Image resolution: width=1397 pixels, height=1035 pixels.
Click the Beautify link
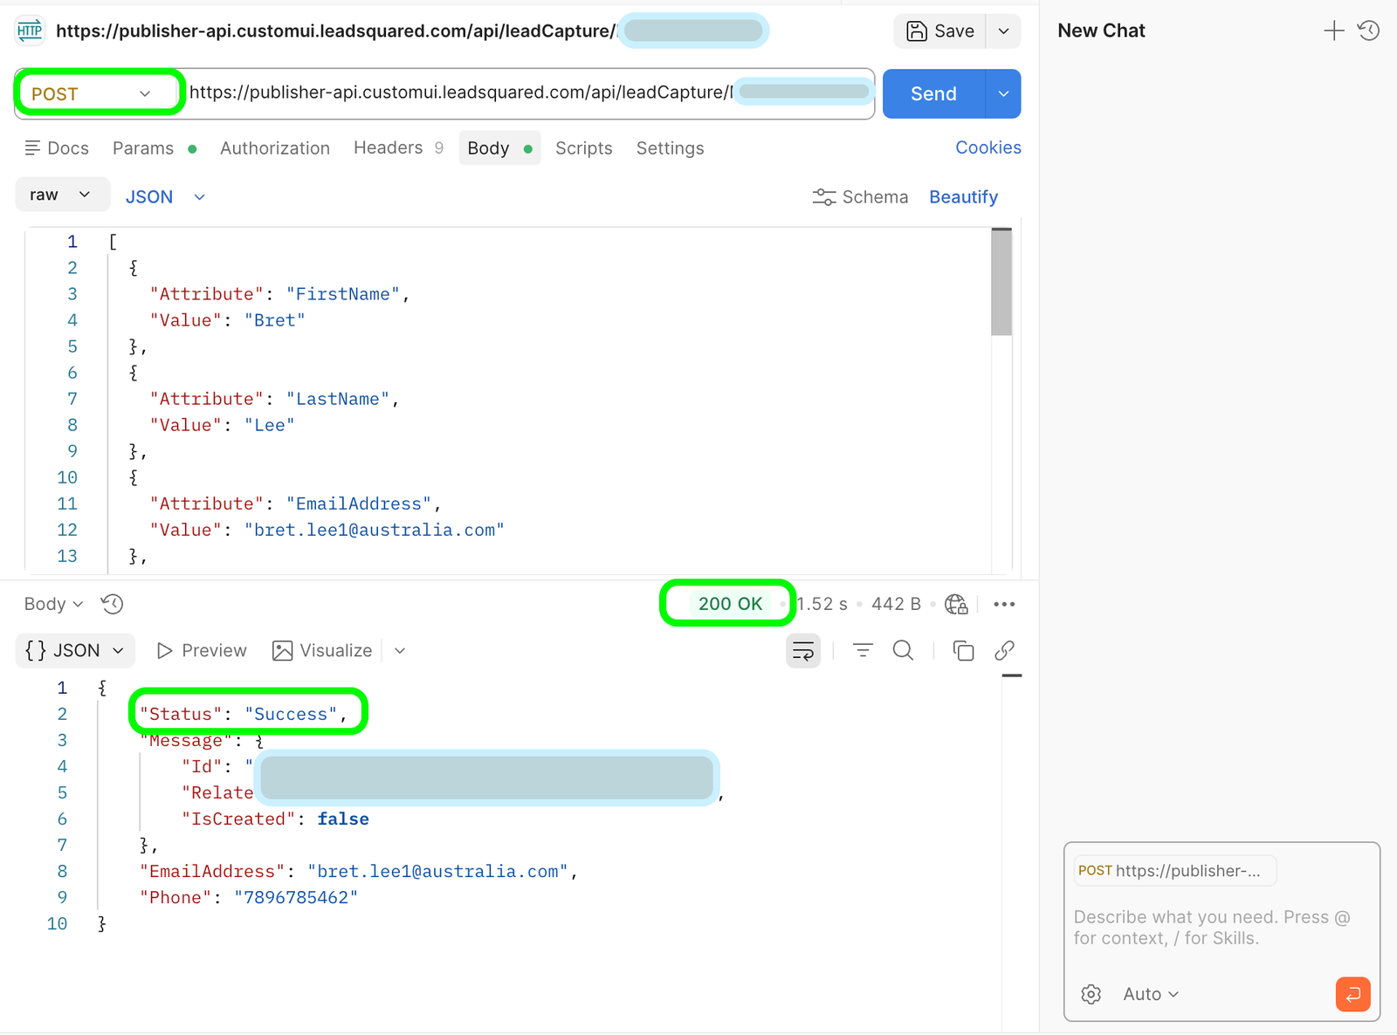tap(963, 197)
